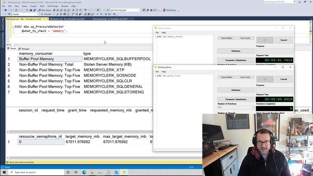Open the Window menu in SSMS

click(65, 6)
